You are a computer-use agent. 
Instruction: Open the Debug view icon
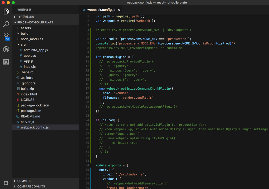6,49
